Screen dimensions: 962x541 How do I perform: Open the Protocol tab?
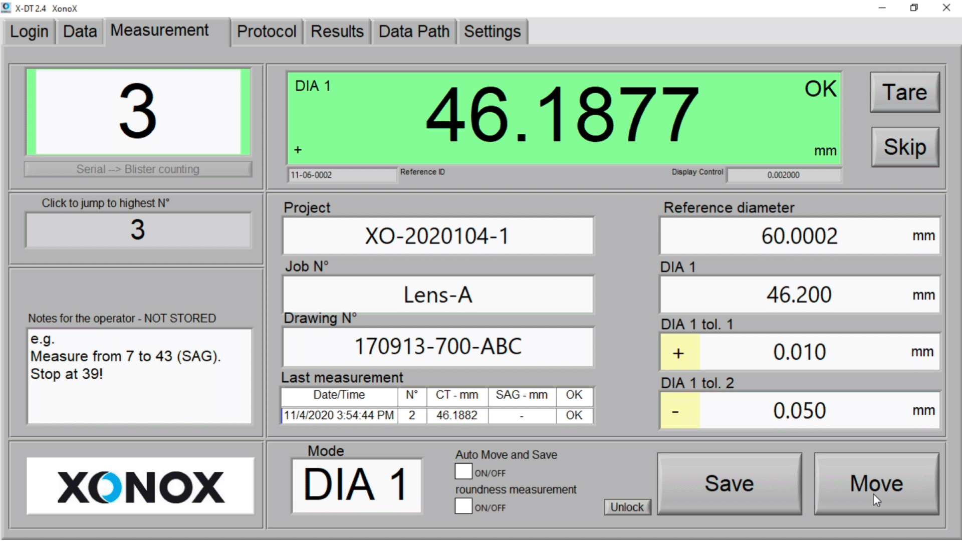(x=267, y=32)
